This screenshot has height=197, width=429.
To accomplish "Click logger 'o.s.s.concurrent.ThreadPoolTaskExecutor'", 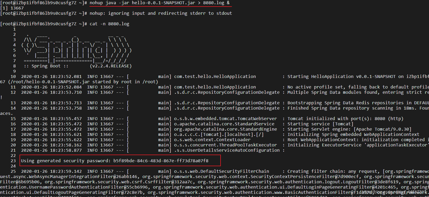I will point(226,145).
